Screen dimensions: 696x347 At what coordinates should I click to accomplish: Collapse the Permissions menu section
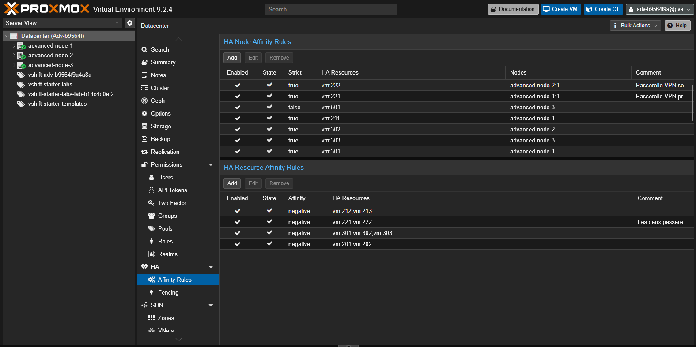click(x=211, y=165)
